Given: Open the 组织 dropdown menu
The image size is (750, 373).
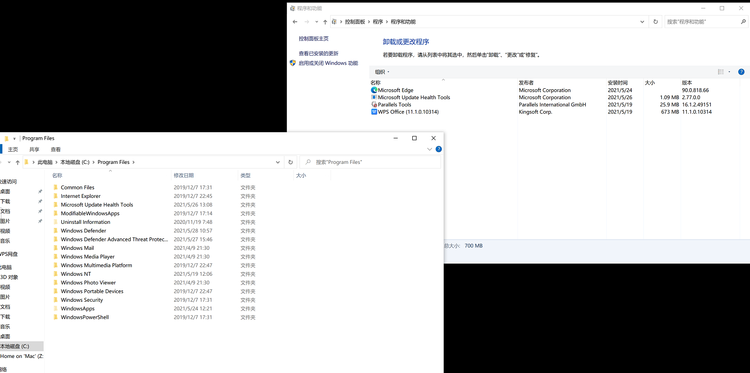Looking at the screenshot, I should (382, 72).
